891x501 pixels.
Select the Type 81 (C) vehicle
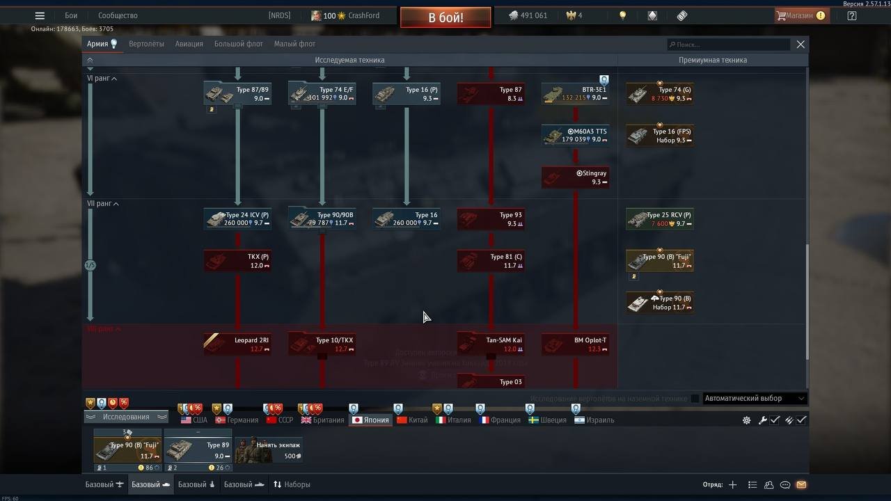point(491,261)
